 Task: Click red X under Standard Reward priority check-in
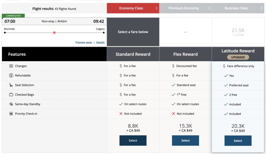click(121, 114)
